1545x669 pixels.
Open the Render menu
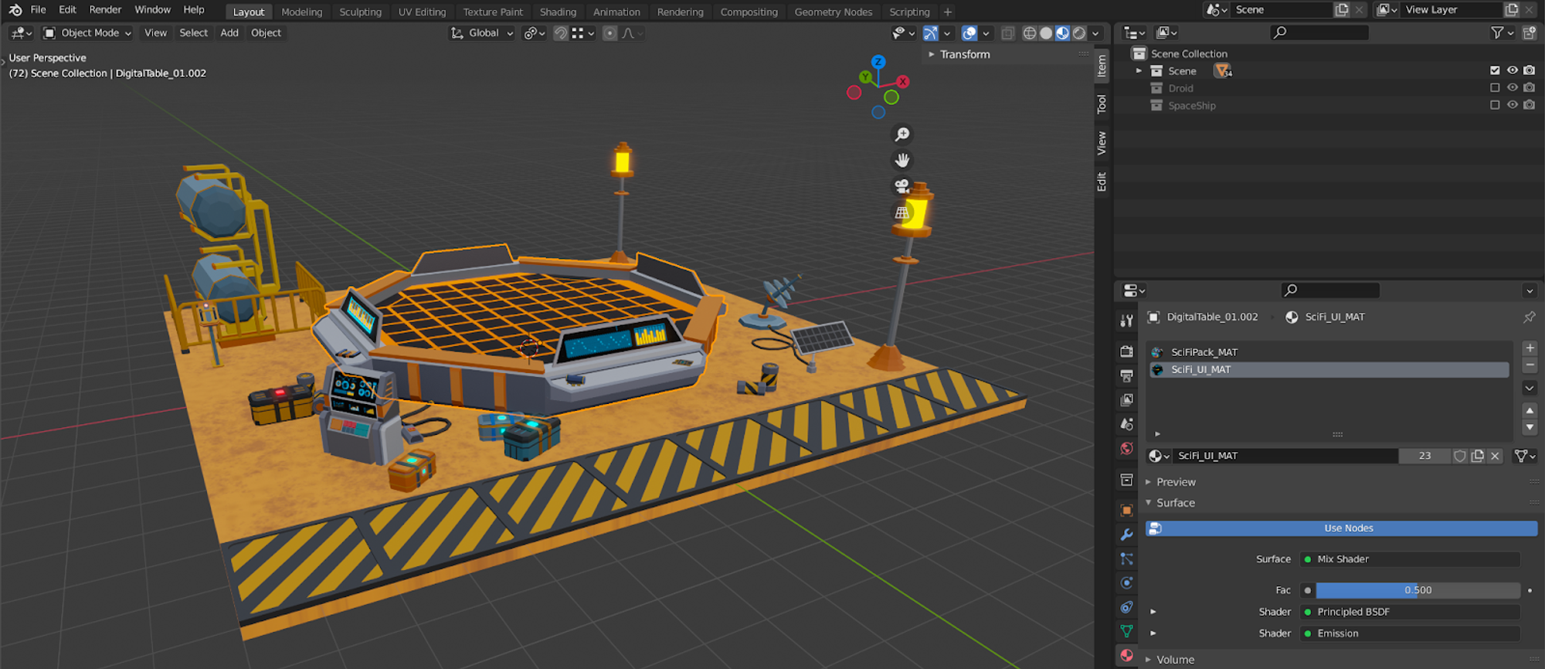click(x=105, y=10)
